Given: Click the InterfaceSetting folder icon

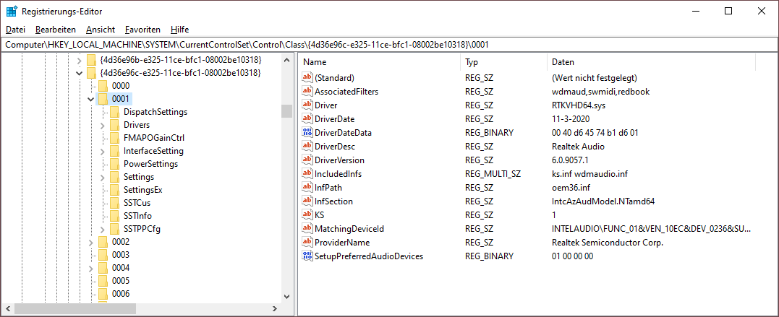Looking at the screenshot, I should point(115,150).
